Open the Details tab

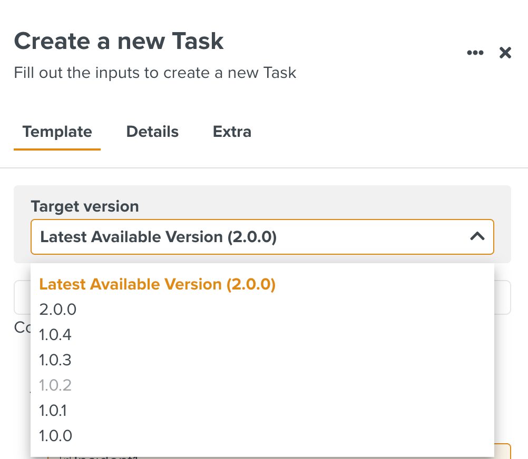tap(152, 132)
